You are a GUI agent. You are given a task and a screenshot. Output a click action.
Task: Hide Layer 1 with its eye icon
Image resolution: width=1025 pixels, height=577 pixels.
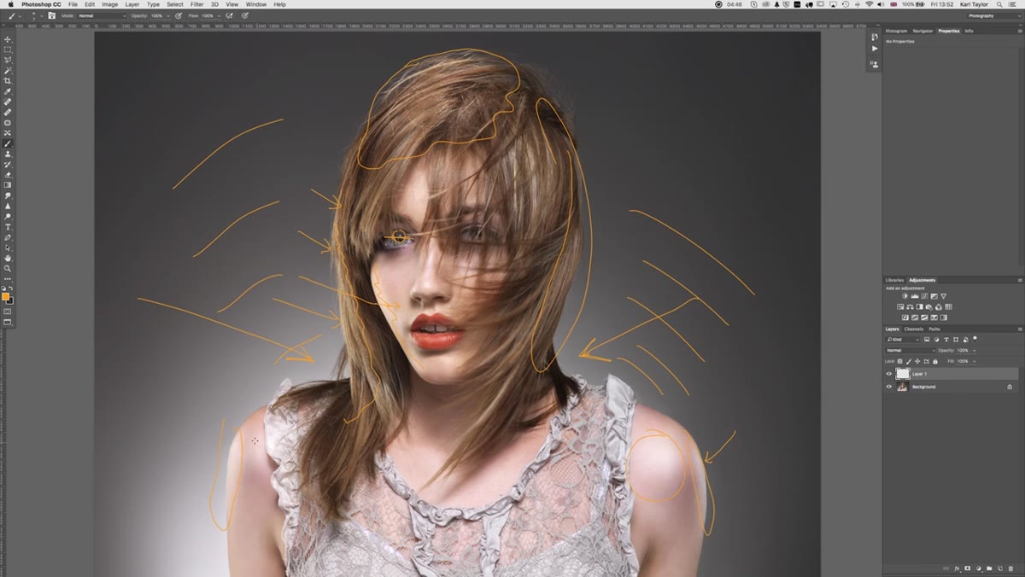(889, 374)
